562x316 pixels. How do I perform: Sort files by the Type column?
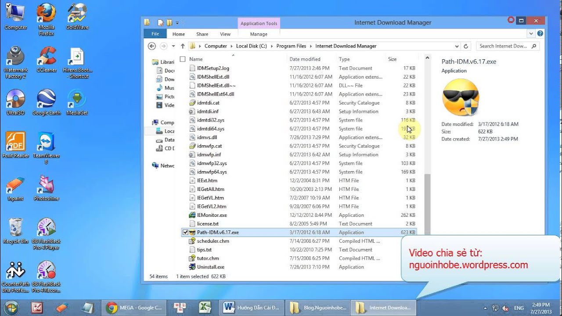(x=344, y=59)
